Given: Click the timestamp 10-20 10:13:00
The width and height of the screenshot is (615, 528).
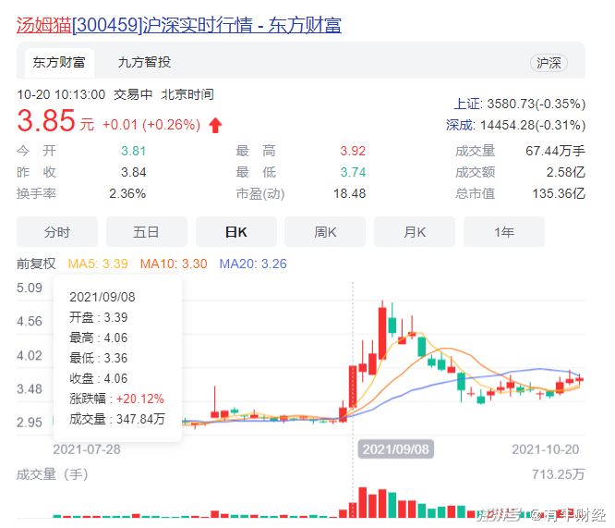Looking at the screenshot, I should [61, 94].
